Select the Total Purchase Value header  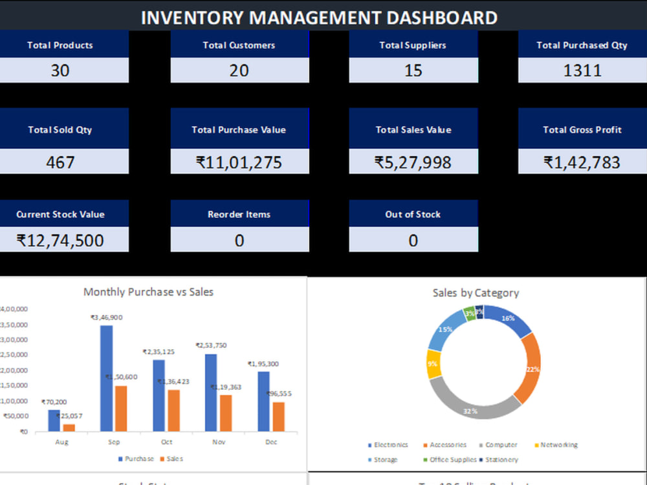[x=239, y=129]
